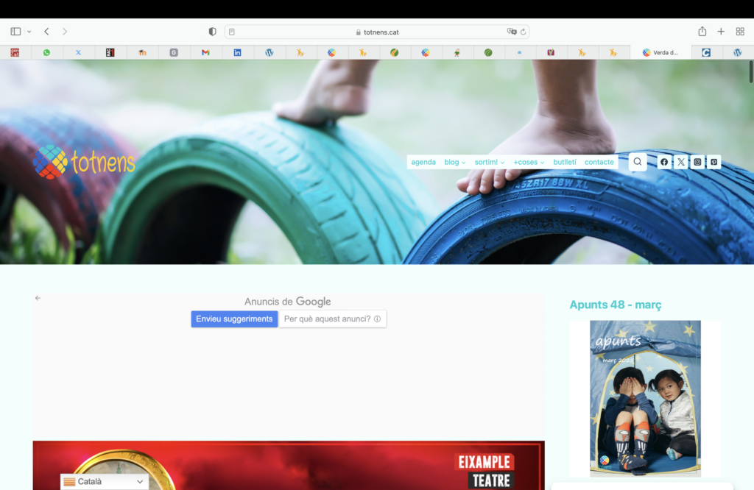Click the Envieu suggeriments button
Image resolution: width=754 pixels, height=490 pixels.
(x=234, y=319)
